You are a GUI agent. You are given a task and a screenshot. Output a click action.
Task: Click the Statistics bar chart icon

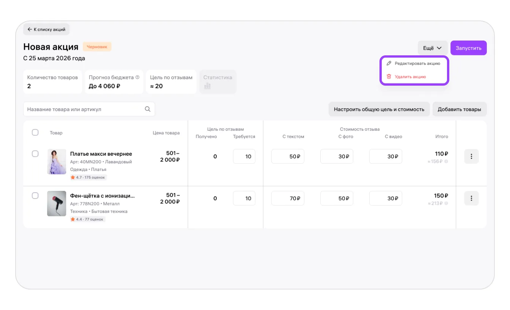(x=208, y=86)
